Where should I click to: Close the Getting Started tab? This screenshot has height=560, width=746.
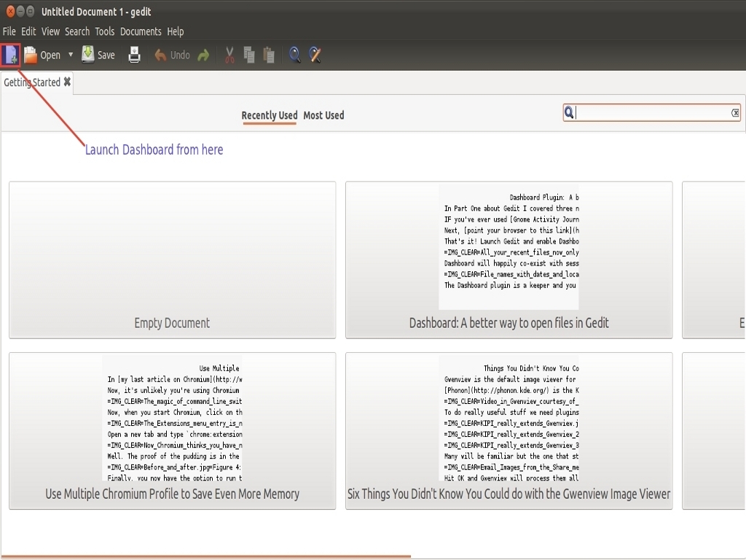click(68, 82)
